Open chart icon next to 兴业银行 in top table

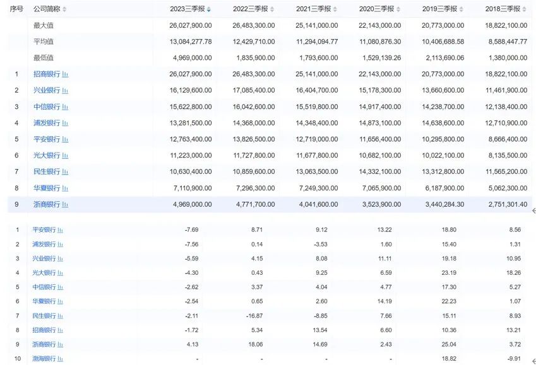click(65, 91)
